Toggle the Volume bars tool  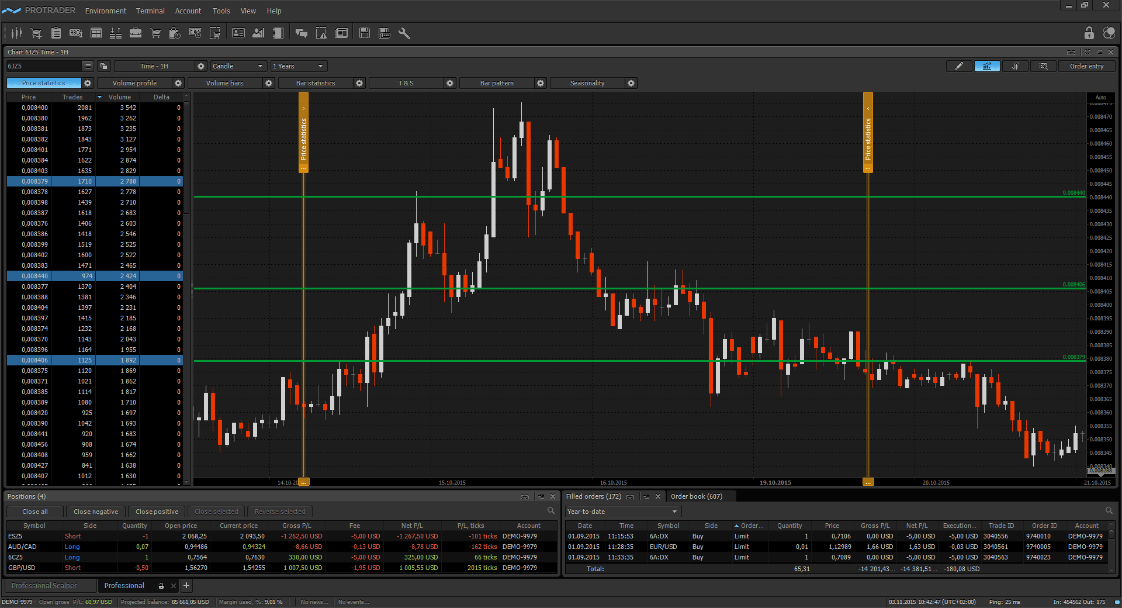click(x=225, y=83)
